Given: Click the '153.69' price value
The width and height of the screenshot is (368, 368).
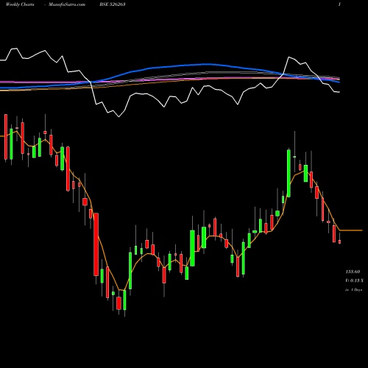Looking at the screenshot, I should point(353,272).
